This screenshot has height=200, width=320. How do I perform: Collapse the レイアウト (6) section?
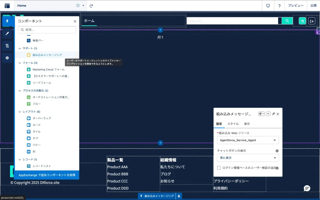click(x=20, y=112)
